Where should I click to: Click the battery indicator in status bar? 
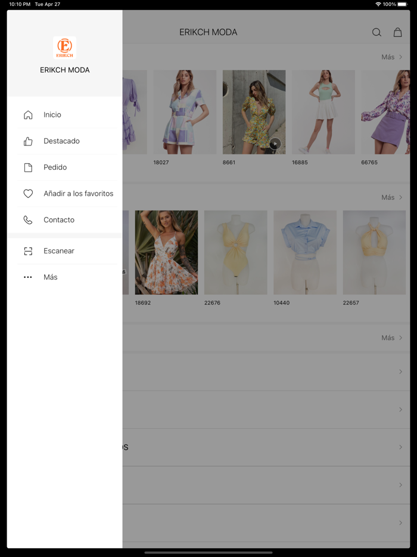pyautogui.click(x=403, y=4)
